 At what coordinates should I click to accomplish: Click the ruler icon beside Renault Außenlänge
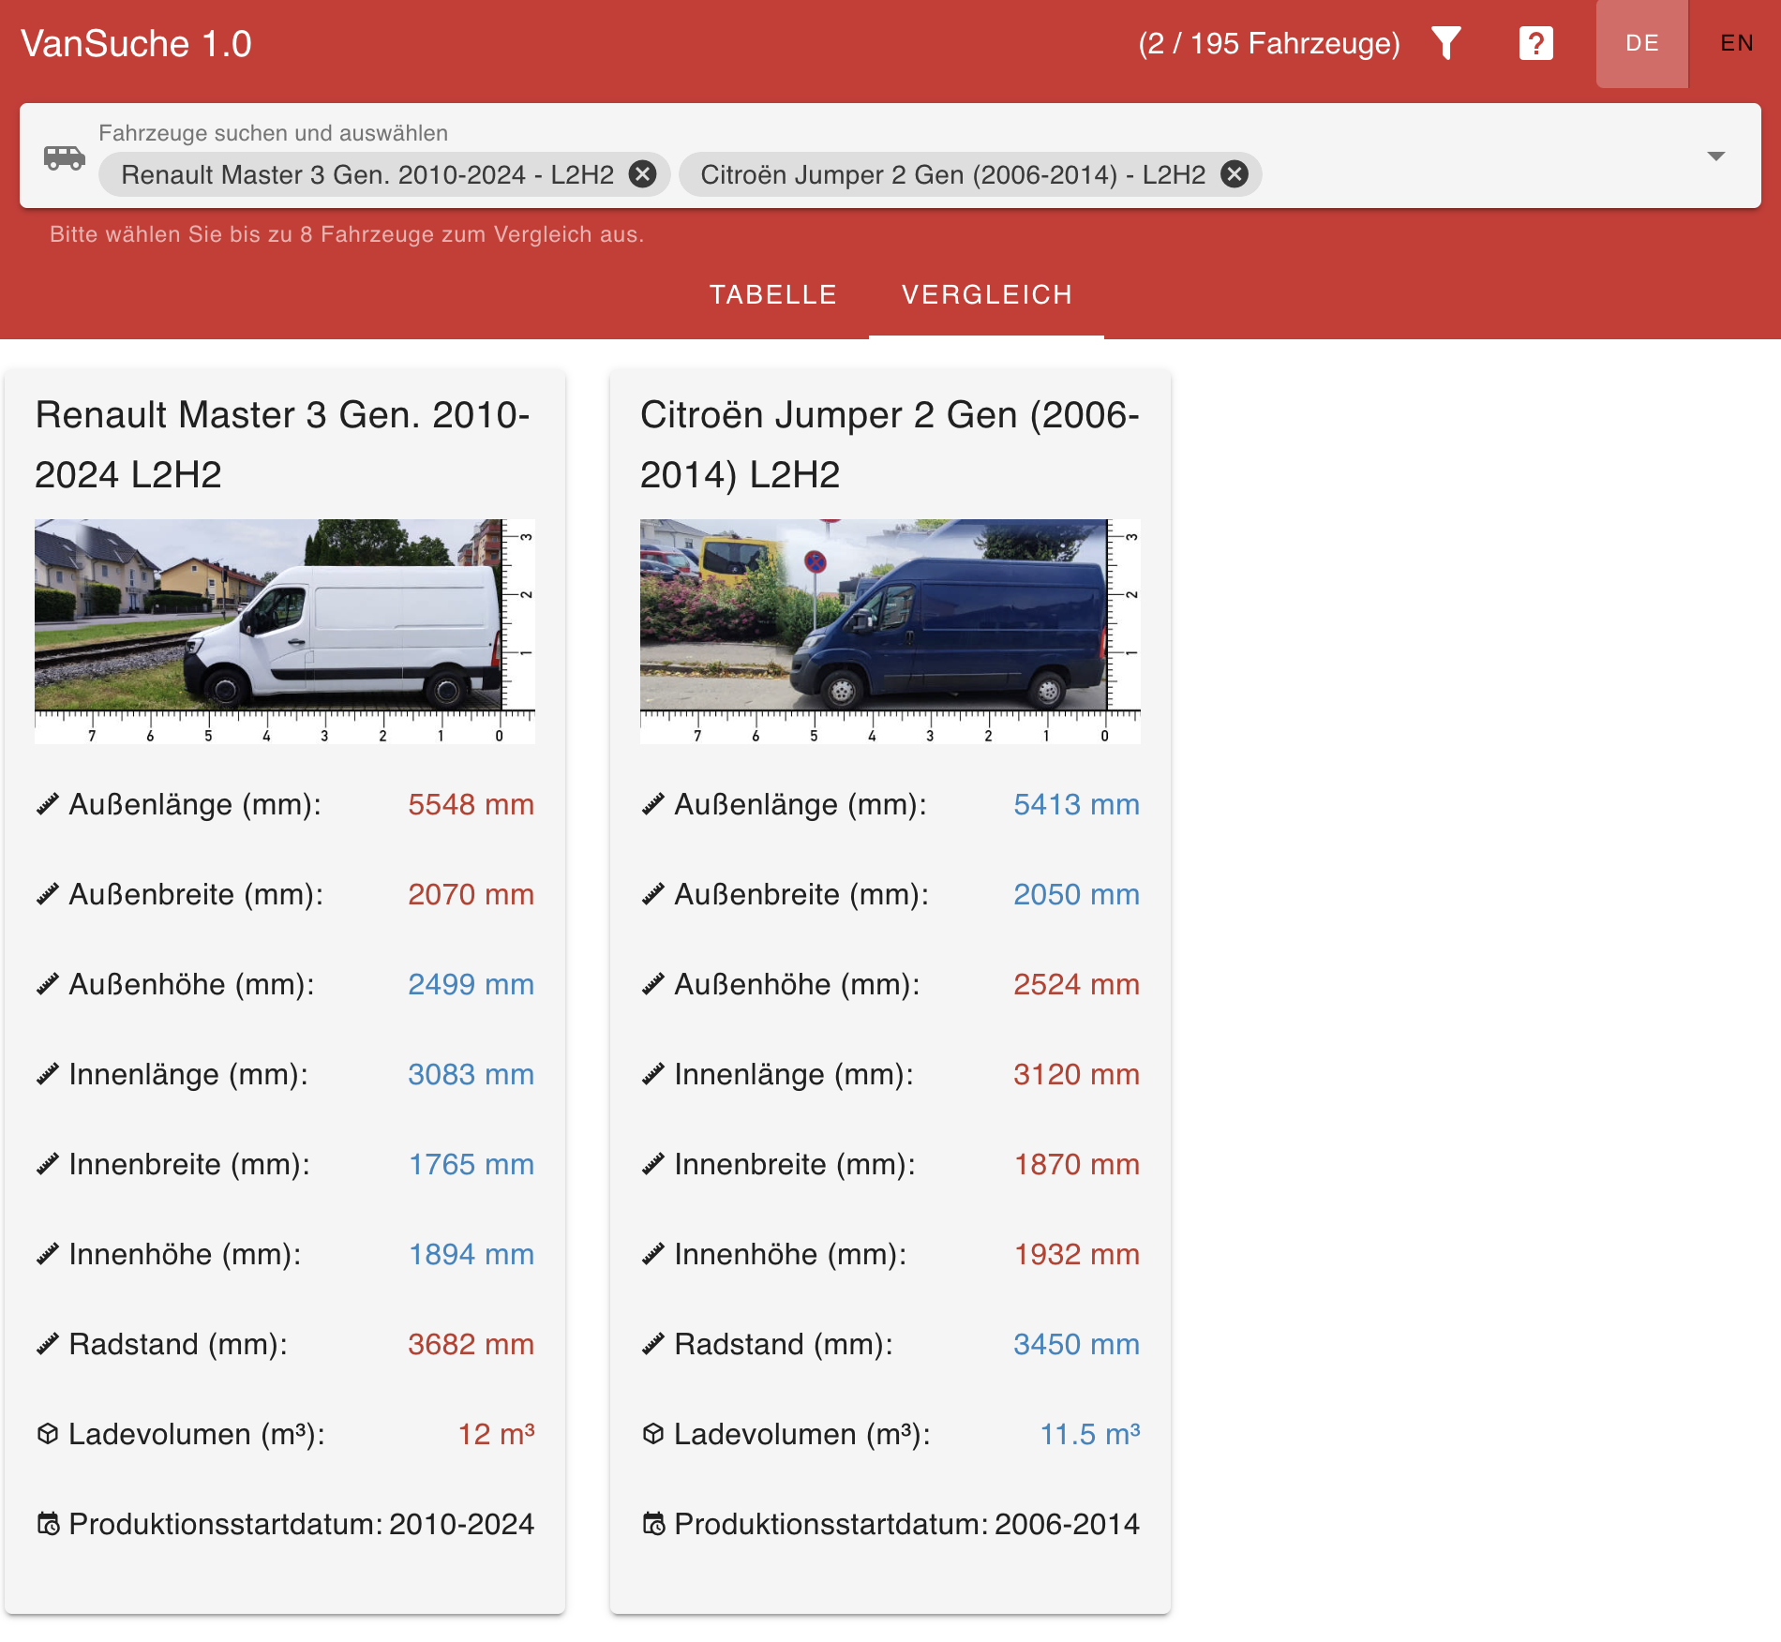tap(48, 805)
